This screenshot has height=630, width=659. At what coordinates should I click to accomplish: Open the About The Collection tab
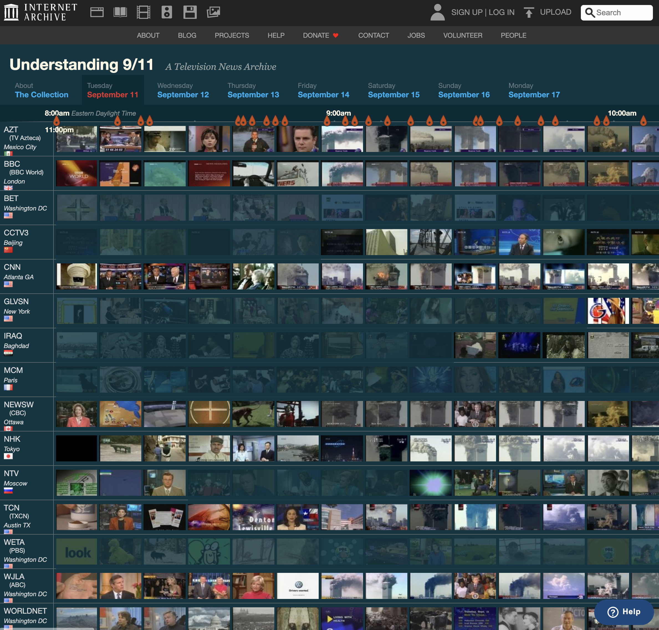pyautogui.click(x=42, y=90)
